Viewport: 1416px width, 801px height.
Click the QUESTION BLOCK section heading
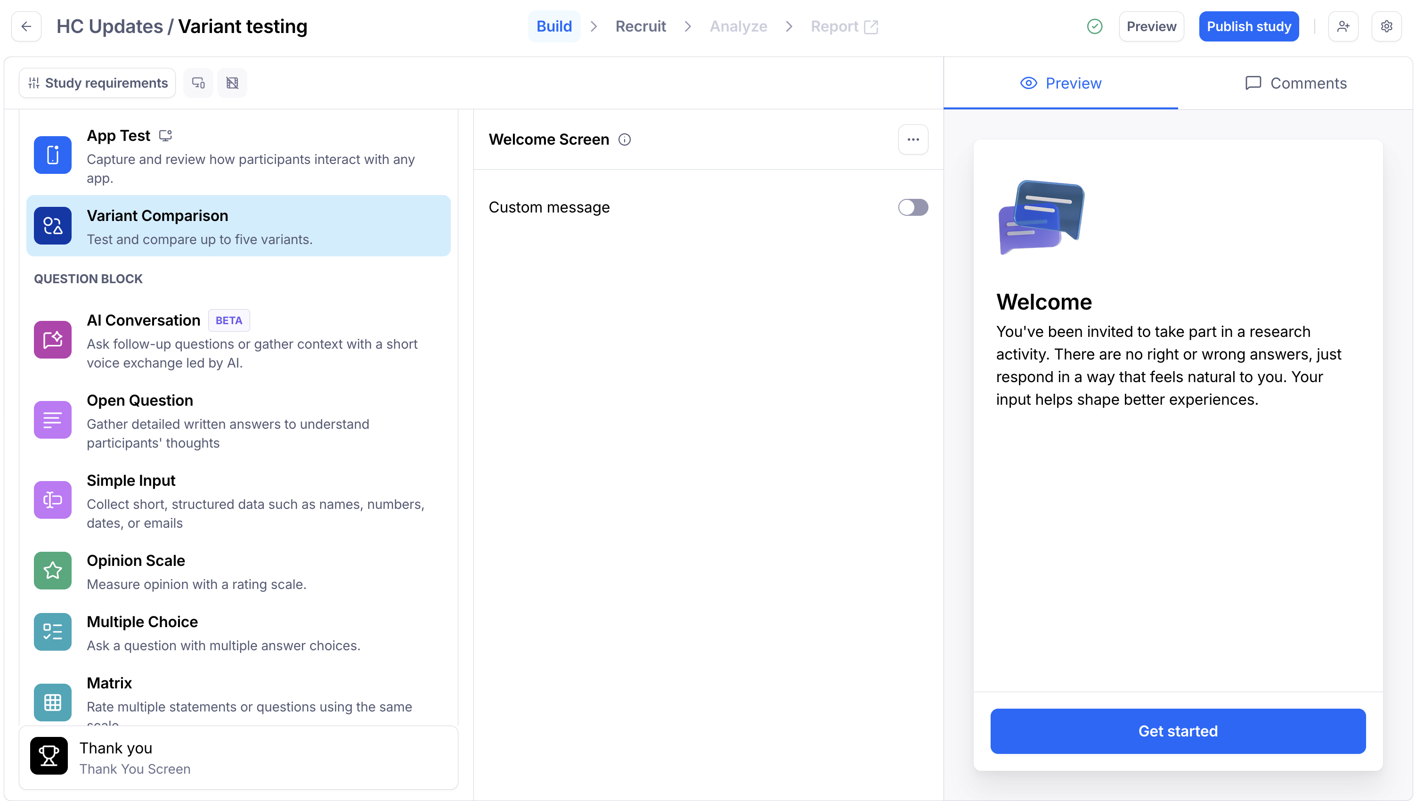[89, 279]
